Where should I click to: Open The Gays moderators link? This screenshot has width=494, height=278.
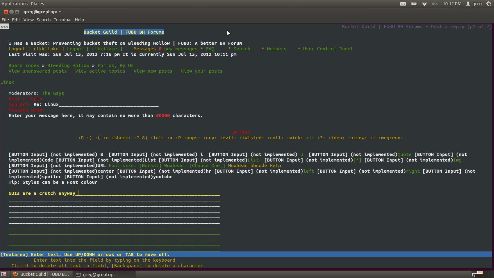[53, 93]
